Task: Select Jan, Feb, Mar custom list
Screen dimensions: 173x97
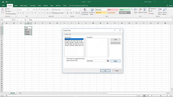Action: (x=74, y=44)
